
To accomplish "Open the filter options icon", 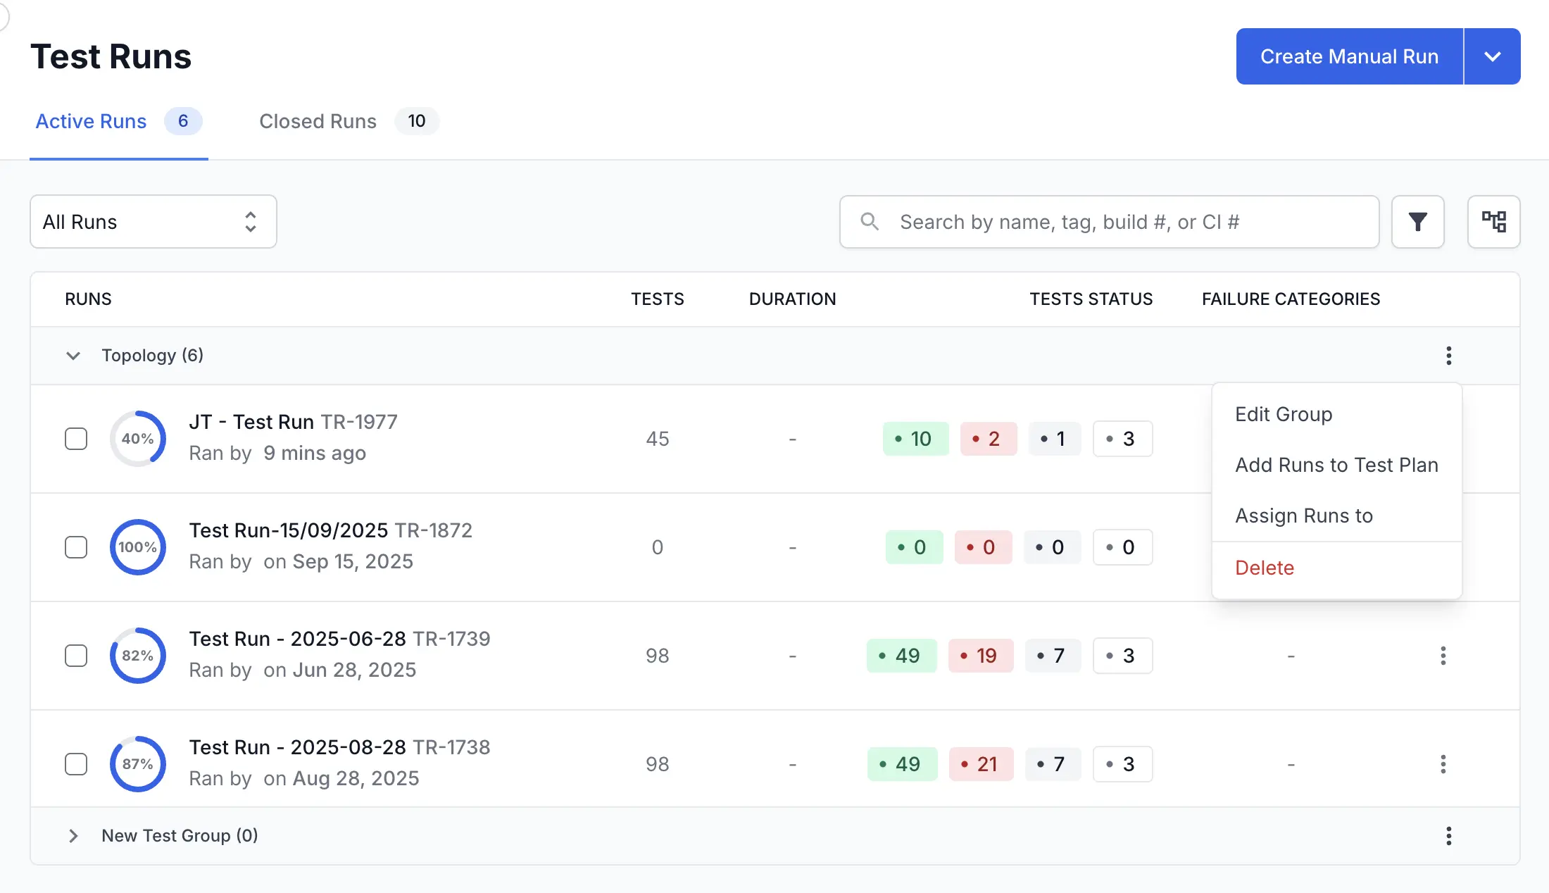I will click(1417, 222).
